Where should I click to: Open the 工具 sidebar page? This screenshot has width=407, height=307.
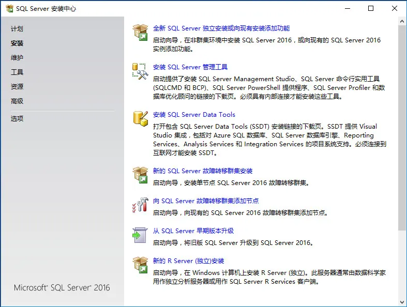pyautogui.click(x=17, y=72)
